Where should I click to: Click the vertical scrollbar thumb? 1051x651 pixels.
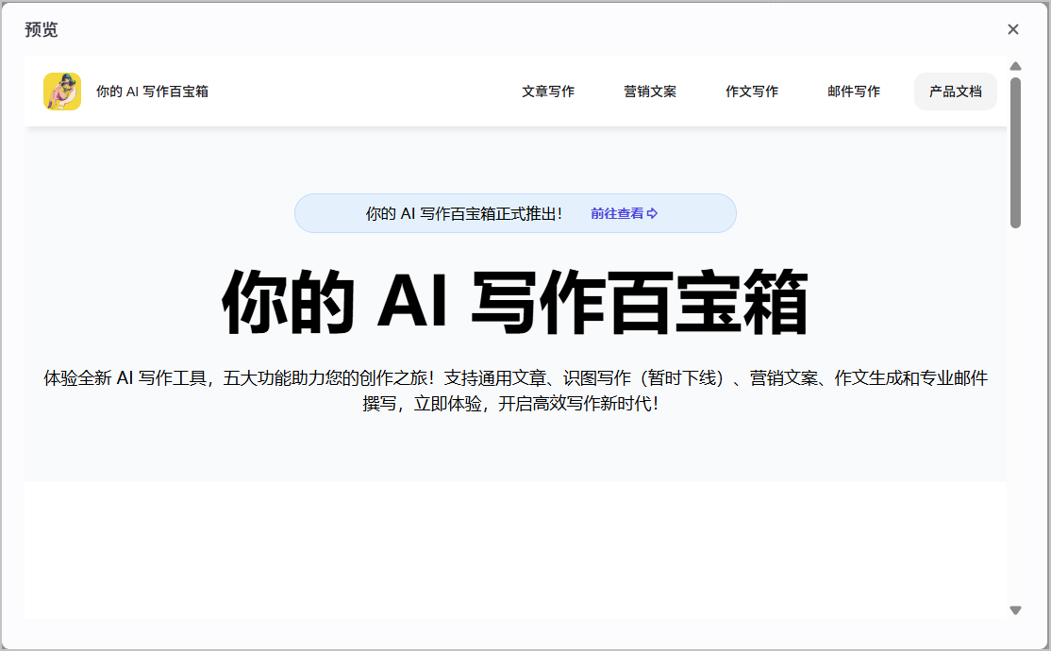(x=1015, y=153)
